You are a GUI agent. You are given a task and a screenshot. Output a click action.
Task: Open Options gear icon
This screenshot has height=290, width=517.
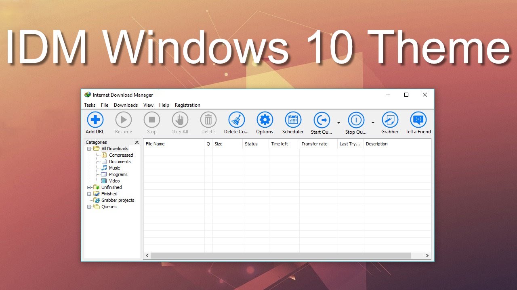[265, 120]
